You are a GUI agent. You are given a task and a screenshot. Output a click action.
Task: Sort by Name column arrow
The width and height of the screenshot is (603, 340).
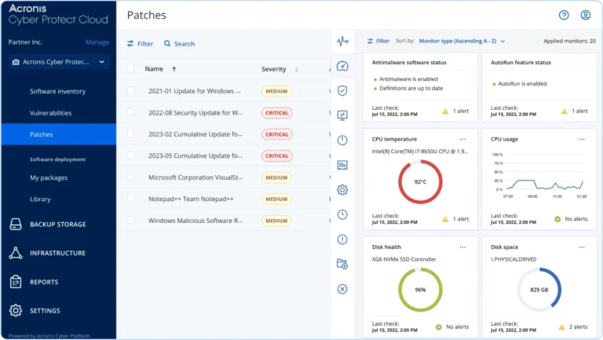coord(174,69)
